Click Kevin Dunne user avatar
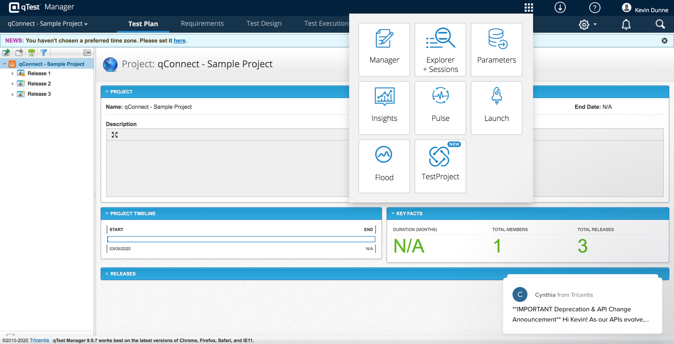Image resolution: width=674 pixels, height=344 pixels. click(626, 8)
